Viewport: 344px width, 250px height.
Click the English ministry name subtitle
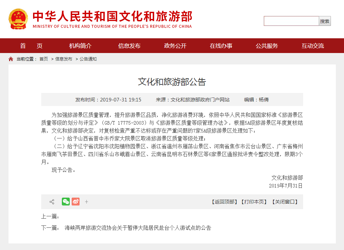(x=112, y=26)
